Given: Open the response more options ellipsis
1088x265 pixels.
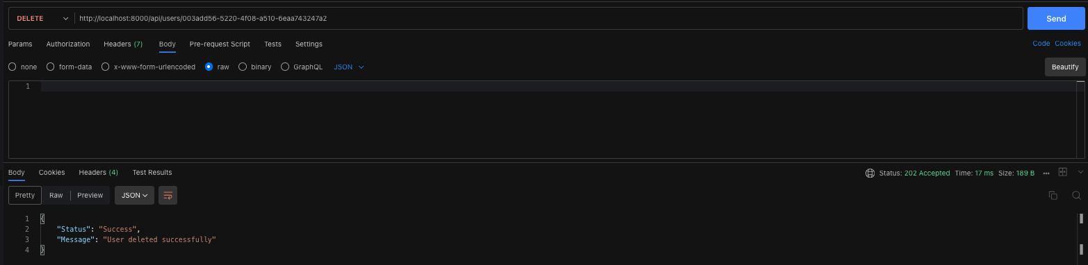Looking at the screenshot, I should click(1046, 173).
